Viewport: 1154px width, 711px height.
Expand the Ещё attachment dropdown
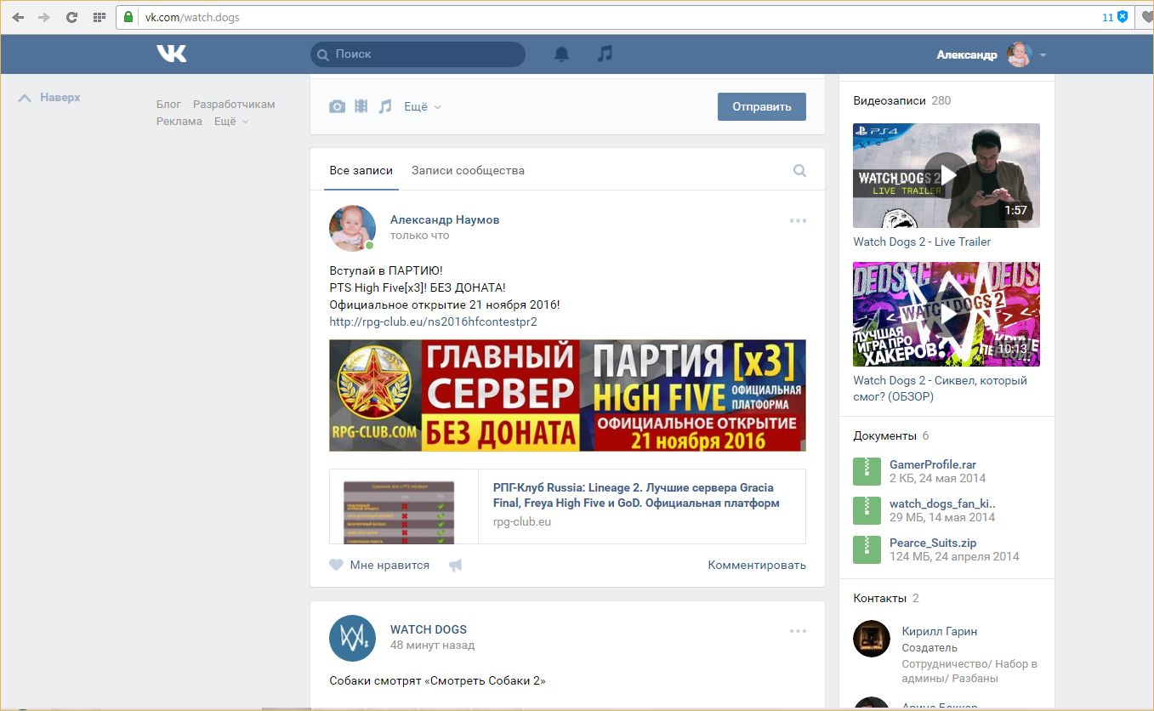(x=422, y=106)
